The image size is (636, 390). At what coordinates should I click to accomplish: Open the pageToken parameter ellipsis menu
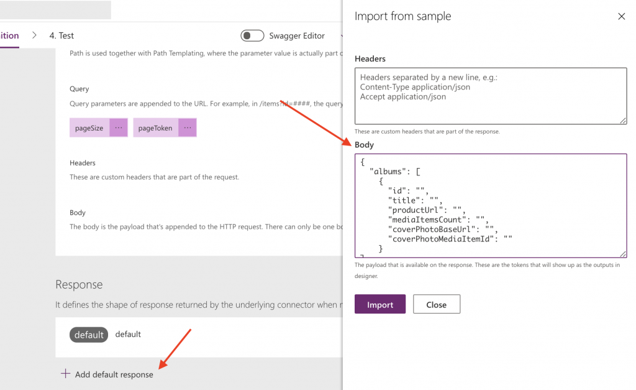[187, 128]
